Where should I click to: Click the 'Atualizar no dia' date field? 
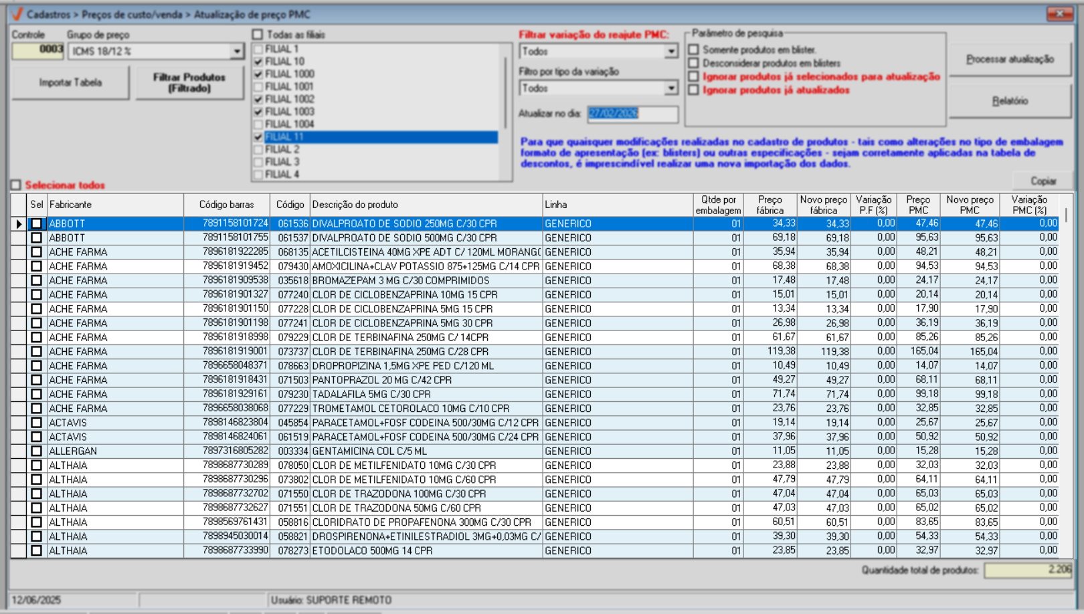632,114
